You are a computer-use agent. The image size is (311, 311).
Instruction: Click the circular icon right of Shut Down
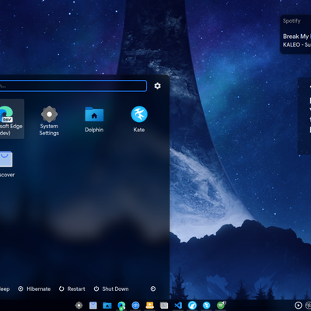(153, 288)
